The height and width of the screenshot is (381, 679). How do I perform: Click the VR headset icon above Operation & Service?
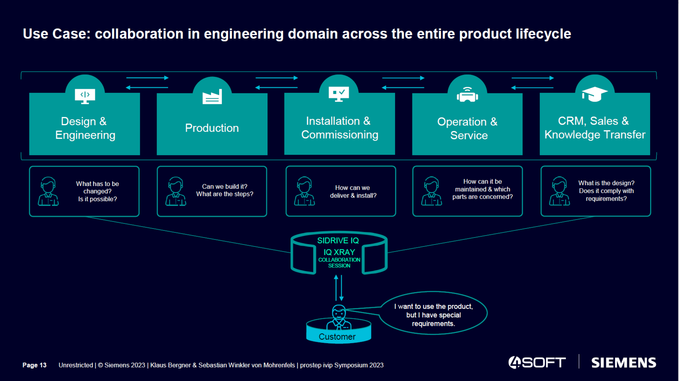click(x=467, y=96)
